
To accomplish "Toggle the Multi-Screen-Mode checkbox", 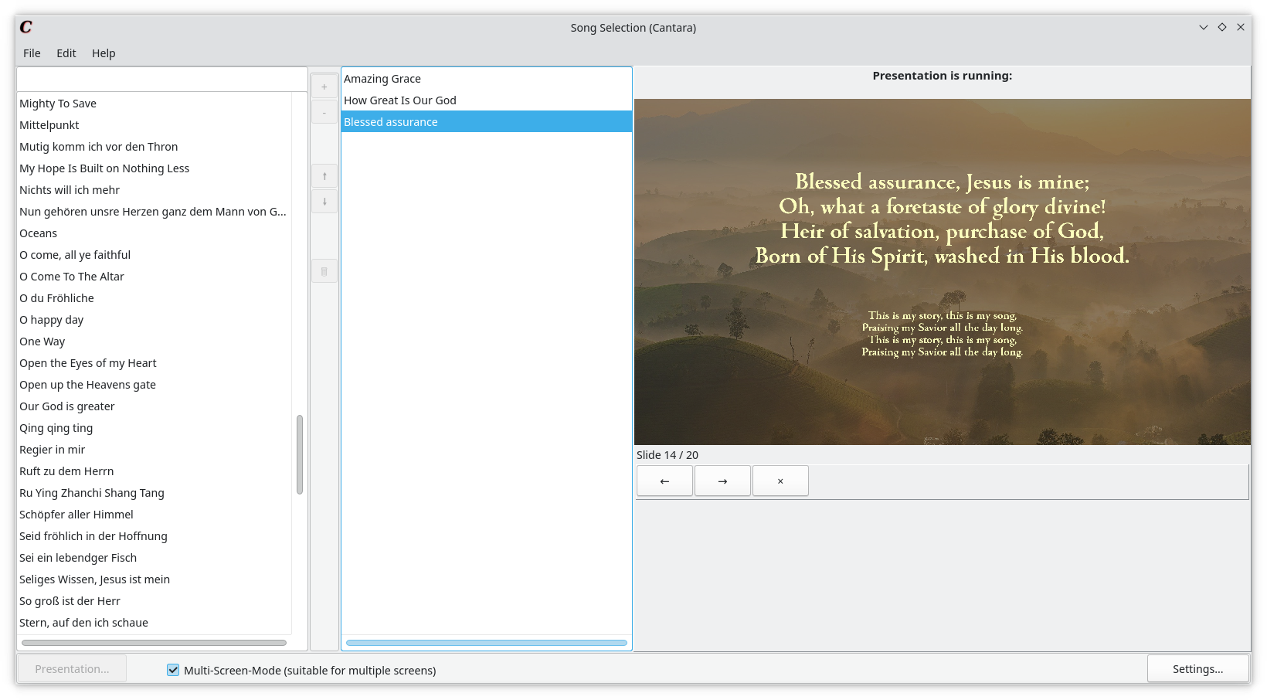I will pos(173,670).
